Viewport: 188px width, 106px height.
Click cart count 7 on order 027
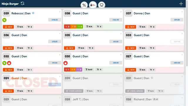tap(152, 70)
